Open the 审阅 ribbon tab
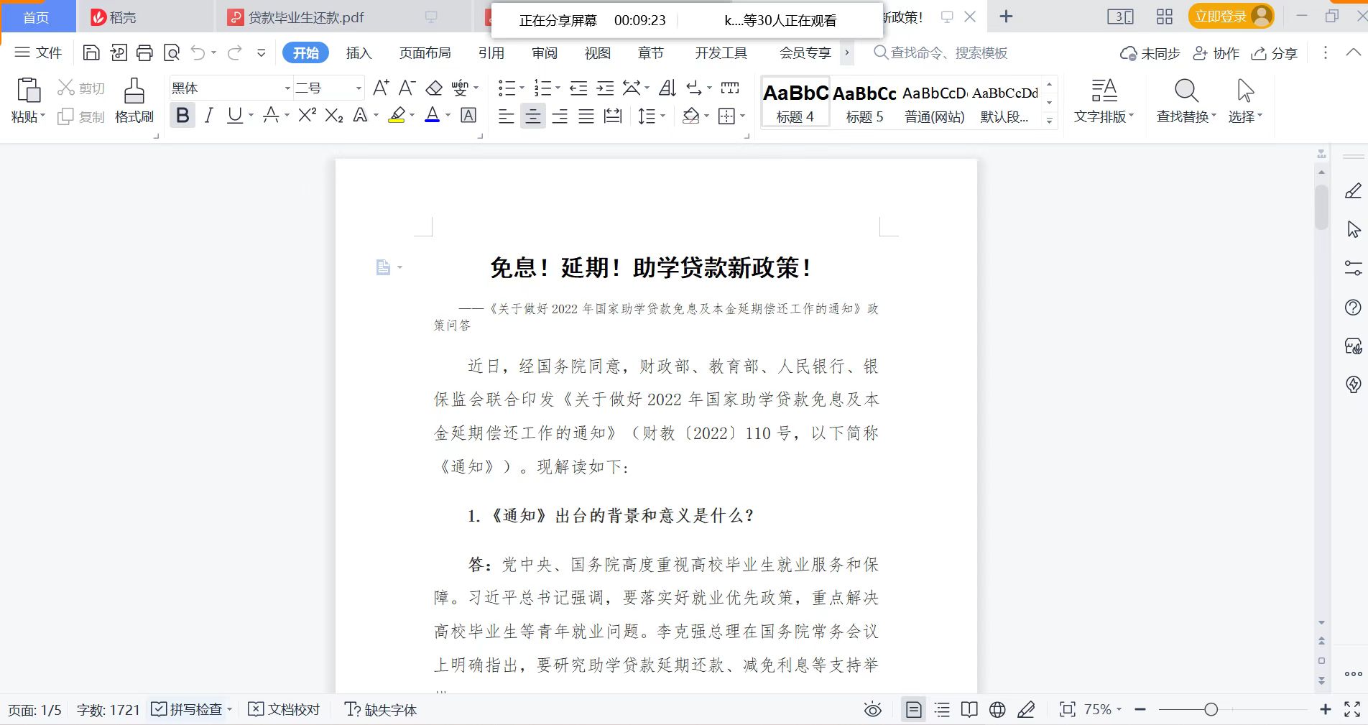The width and height of the screenshot is (1368, 725). tap(545, 52)
